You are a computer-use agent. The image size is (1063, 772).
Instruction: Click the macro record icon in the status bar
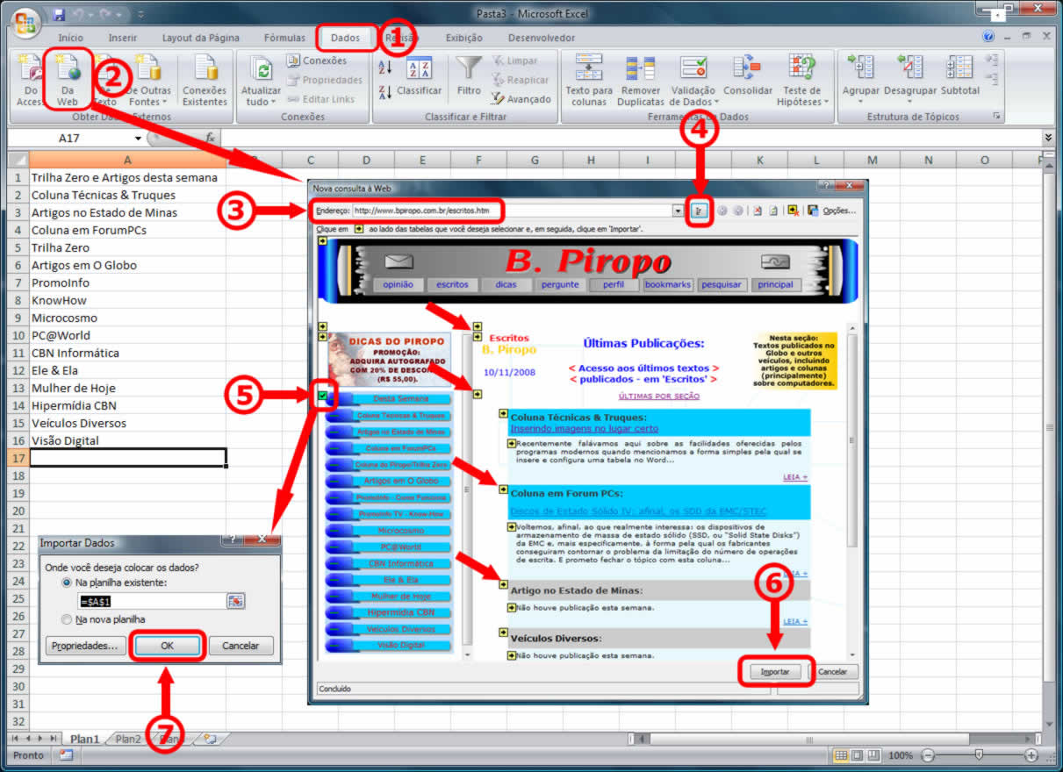pos(66,755)
